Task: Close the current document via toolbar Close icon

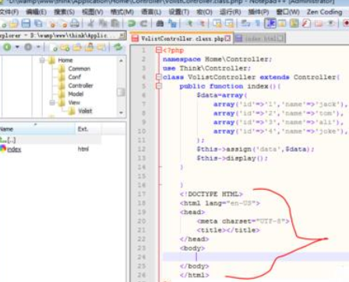Action: pos(53,24)
